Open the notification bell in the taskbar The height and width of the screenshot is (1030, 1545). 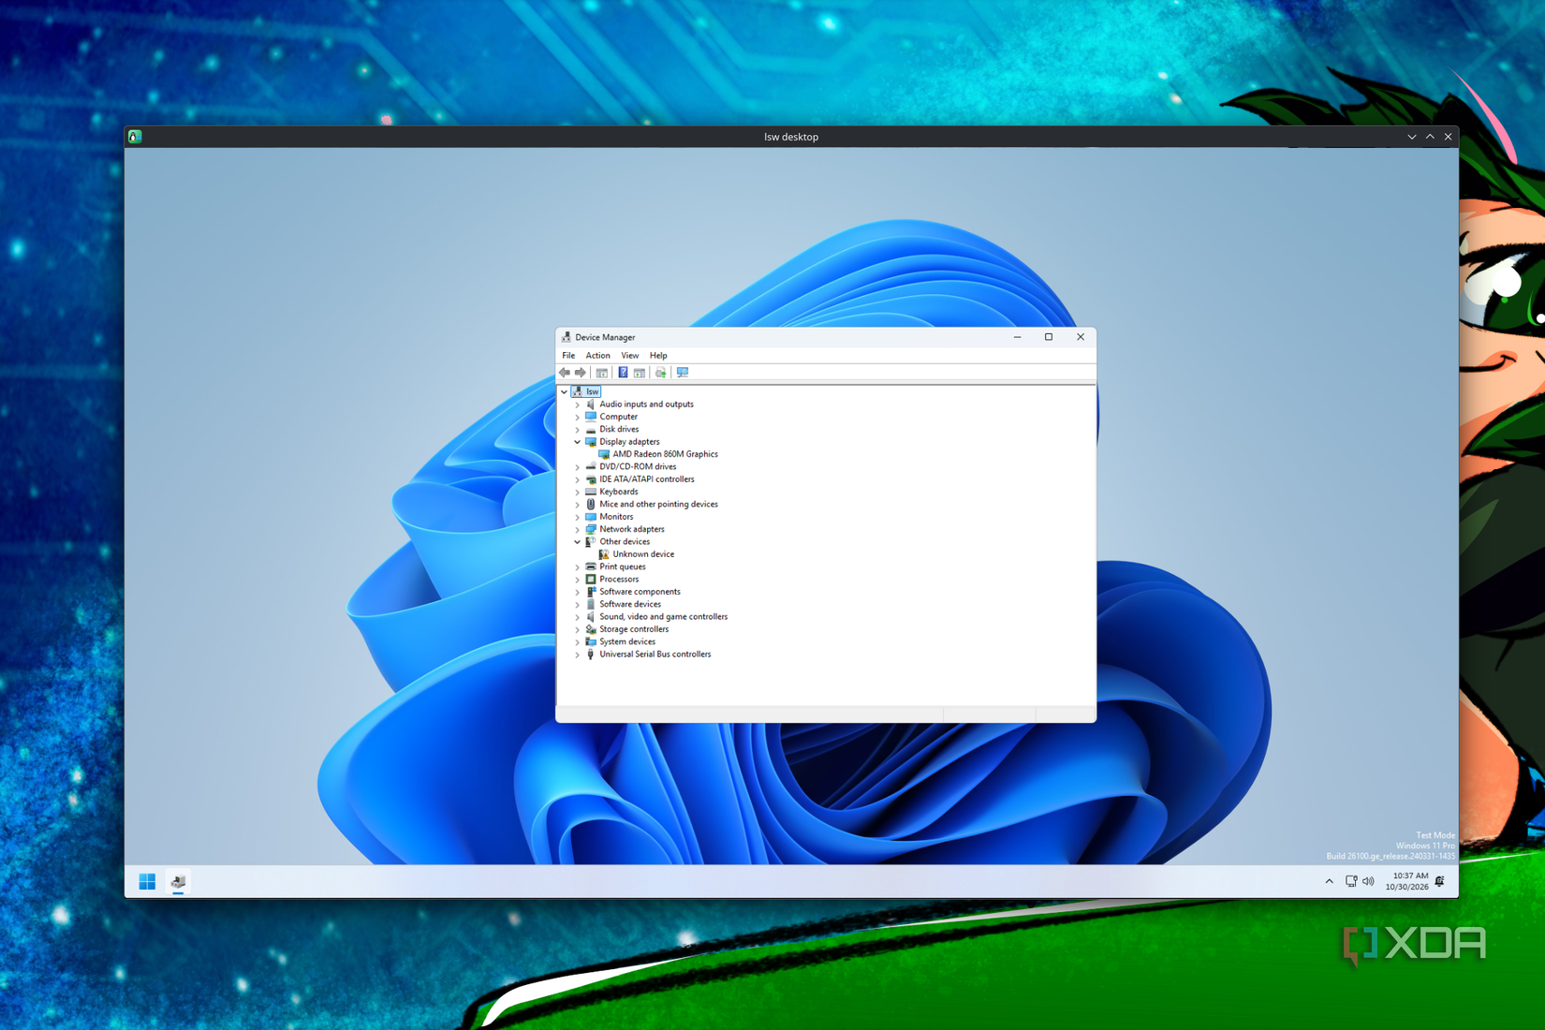1440,881
